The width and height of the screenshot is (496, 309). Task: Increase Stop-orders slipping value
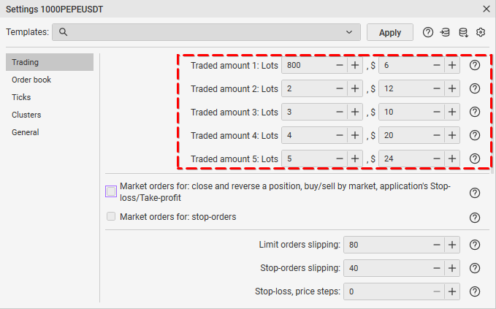coord(452,268)
